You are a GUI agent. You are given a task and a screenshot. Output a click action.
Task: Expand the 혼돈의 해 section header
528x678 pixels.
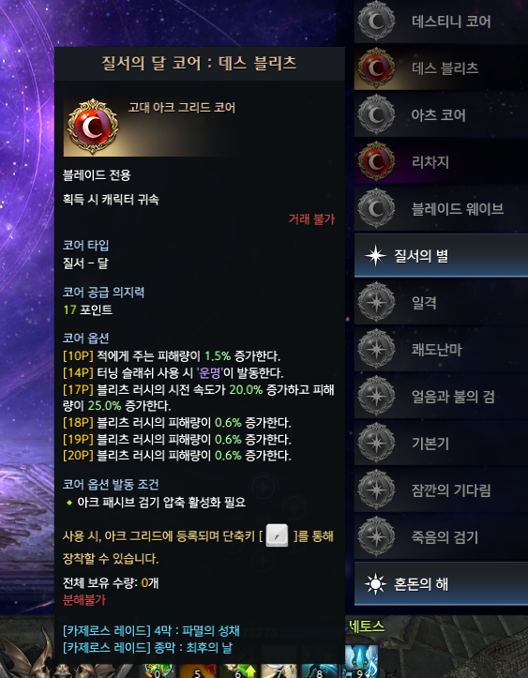pos(441,583)
